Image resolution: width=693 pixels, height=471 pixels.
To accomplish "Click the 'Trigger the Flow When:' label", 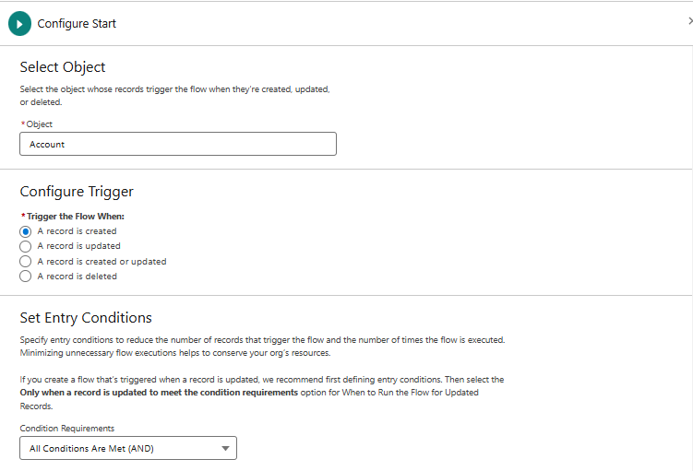I will click(75, 217).
